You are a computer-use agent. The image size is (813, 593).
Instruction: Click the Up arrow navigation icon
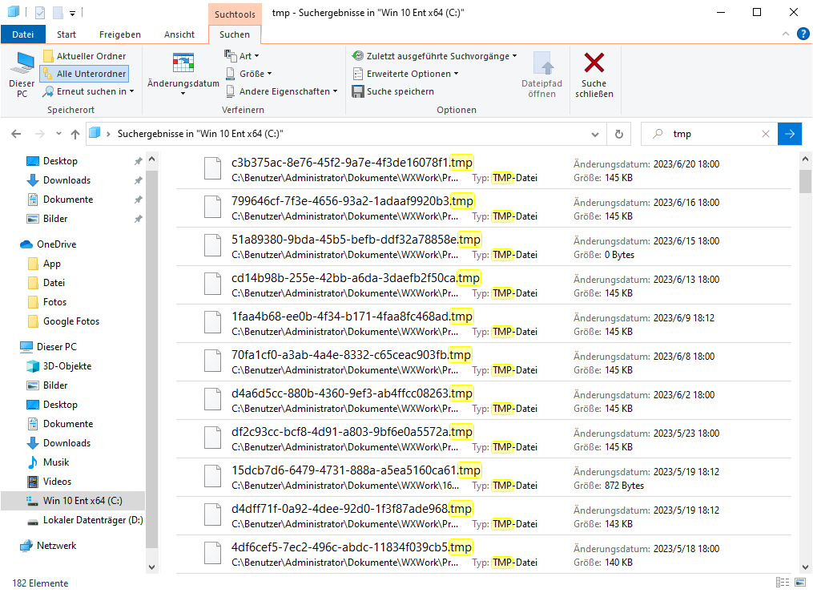[x=74, y=134]
